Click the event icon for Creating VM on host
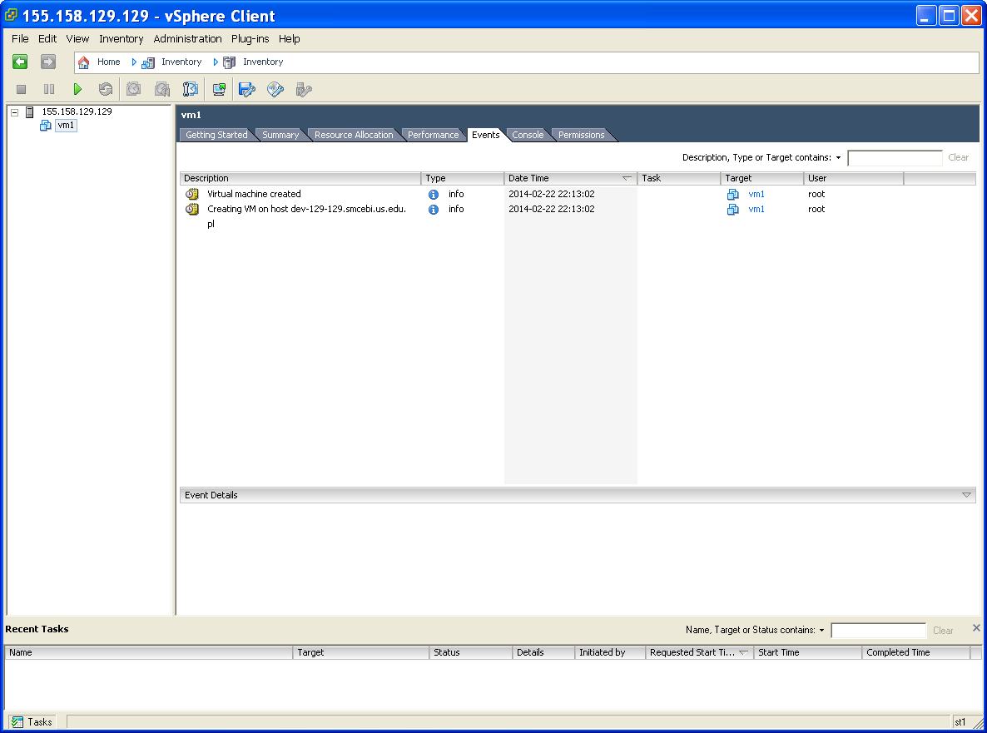The width and height of the screenshot is (987, 733). coord(192,209)
